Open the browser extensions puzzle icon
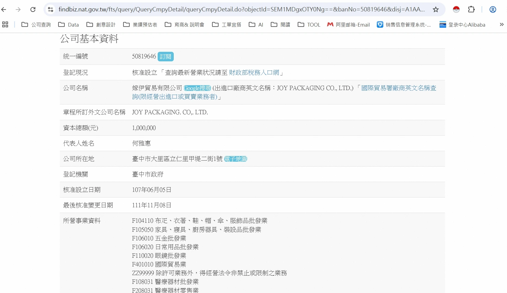Image resolution: width=507 pixels, height=293 pixels. (471, 9)
